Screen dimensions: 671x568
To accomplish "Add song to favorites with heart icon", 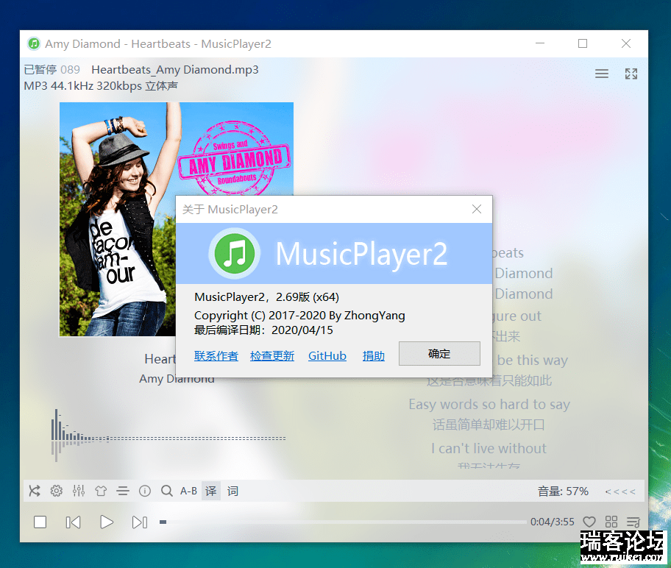I will tap(589, 522).
